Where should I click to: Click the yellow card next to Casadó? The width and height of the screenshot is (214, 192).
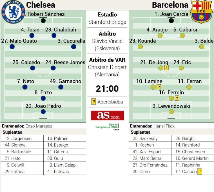(200, 171)
